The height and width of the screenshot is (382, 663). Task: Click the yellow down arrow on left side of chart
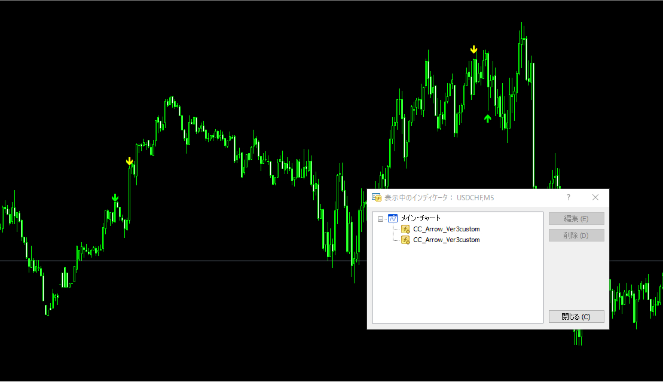click(x=129, y=161)
